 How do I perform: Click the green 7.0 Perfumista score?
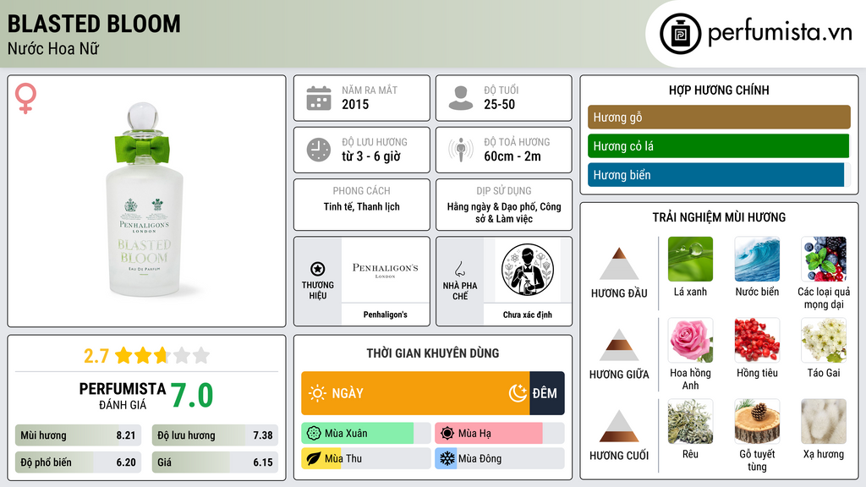coord(192,395)
